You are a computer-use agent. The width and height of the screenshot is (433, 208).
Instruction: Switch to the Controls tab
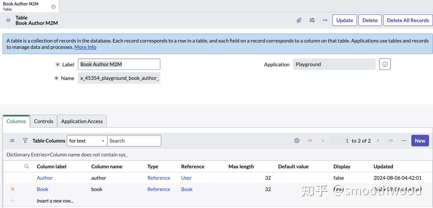click(x=43, y=121)
